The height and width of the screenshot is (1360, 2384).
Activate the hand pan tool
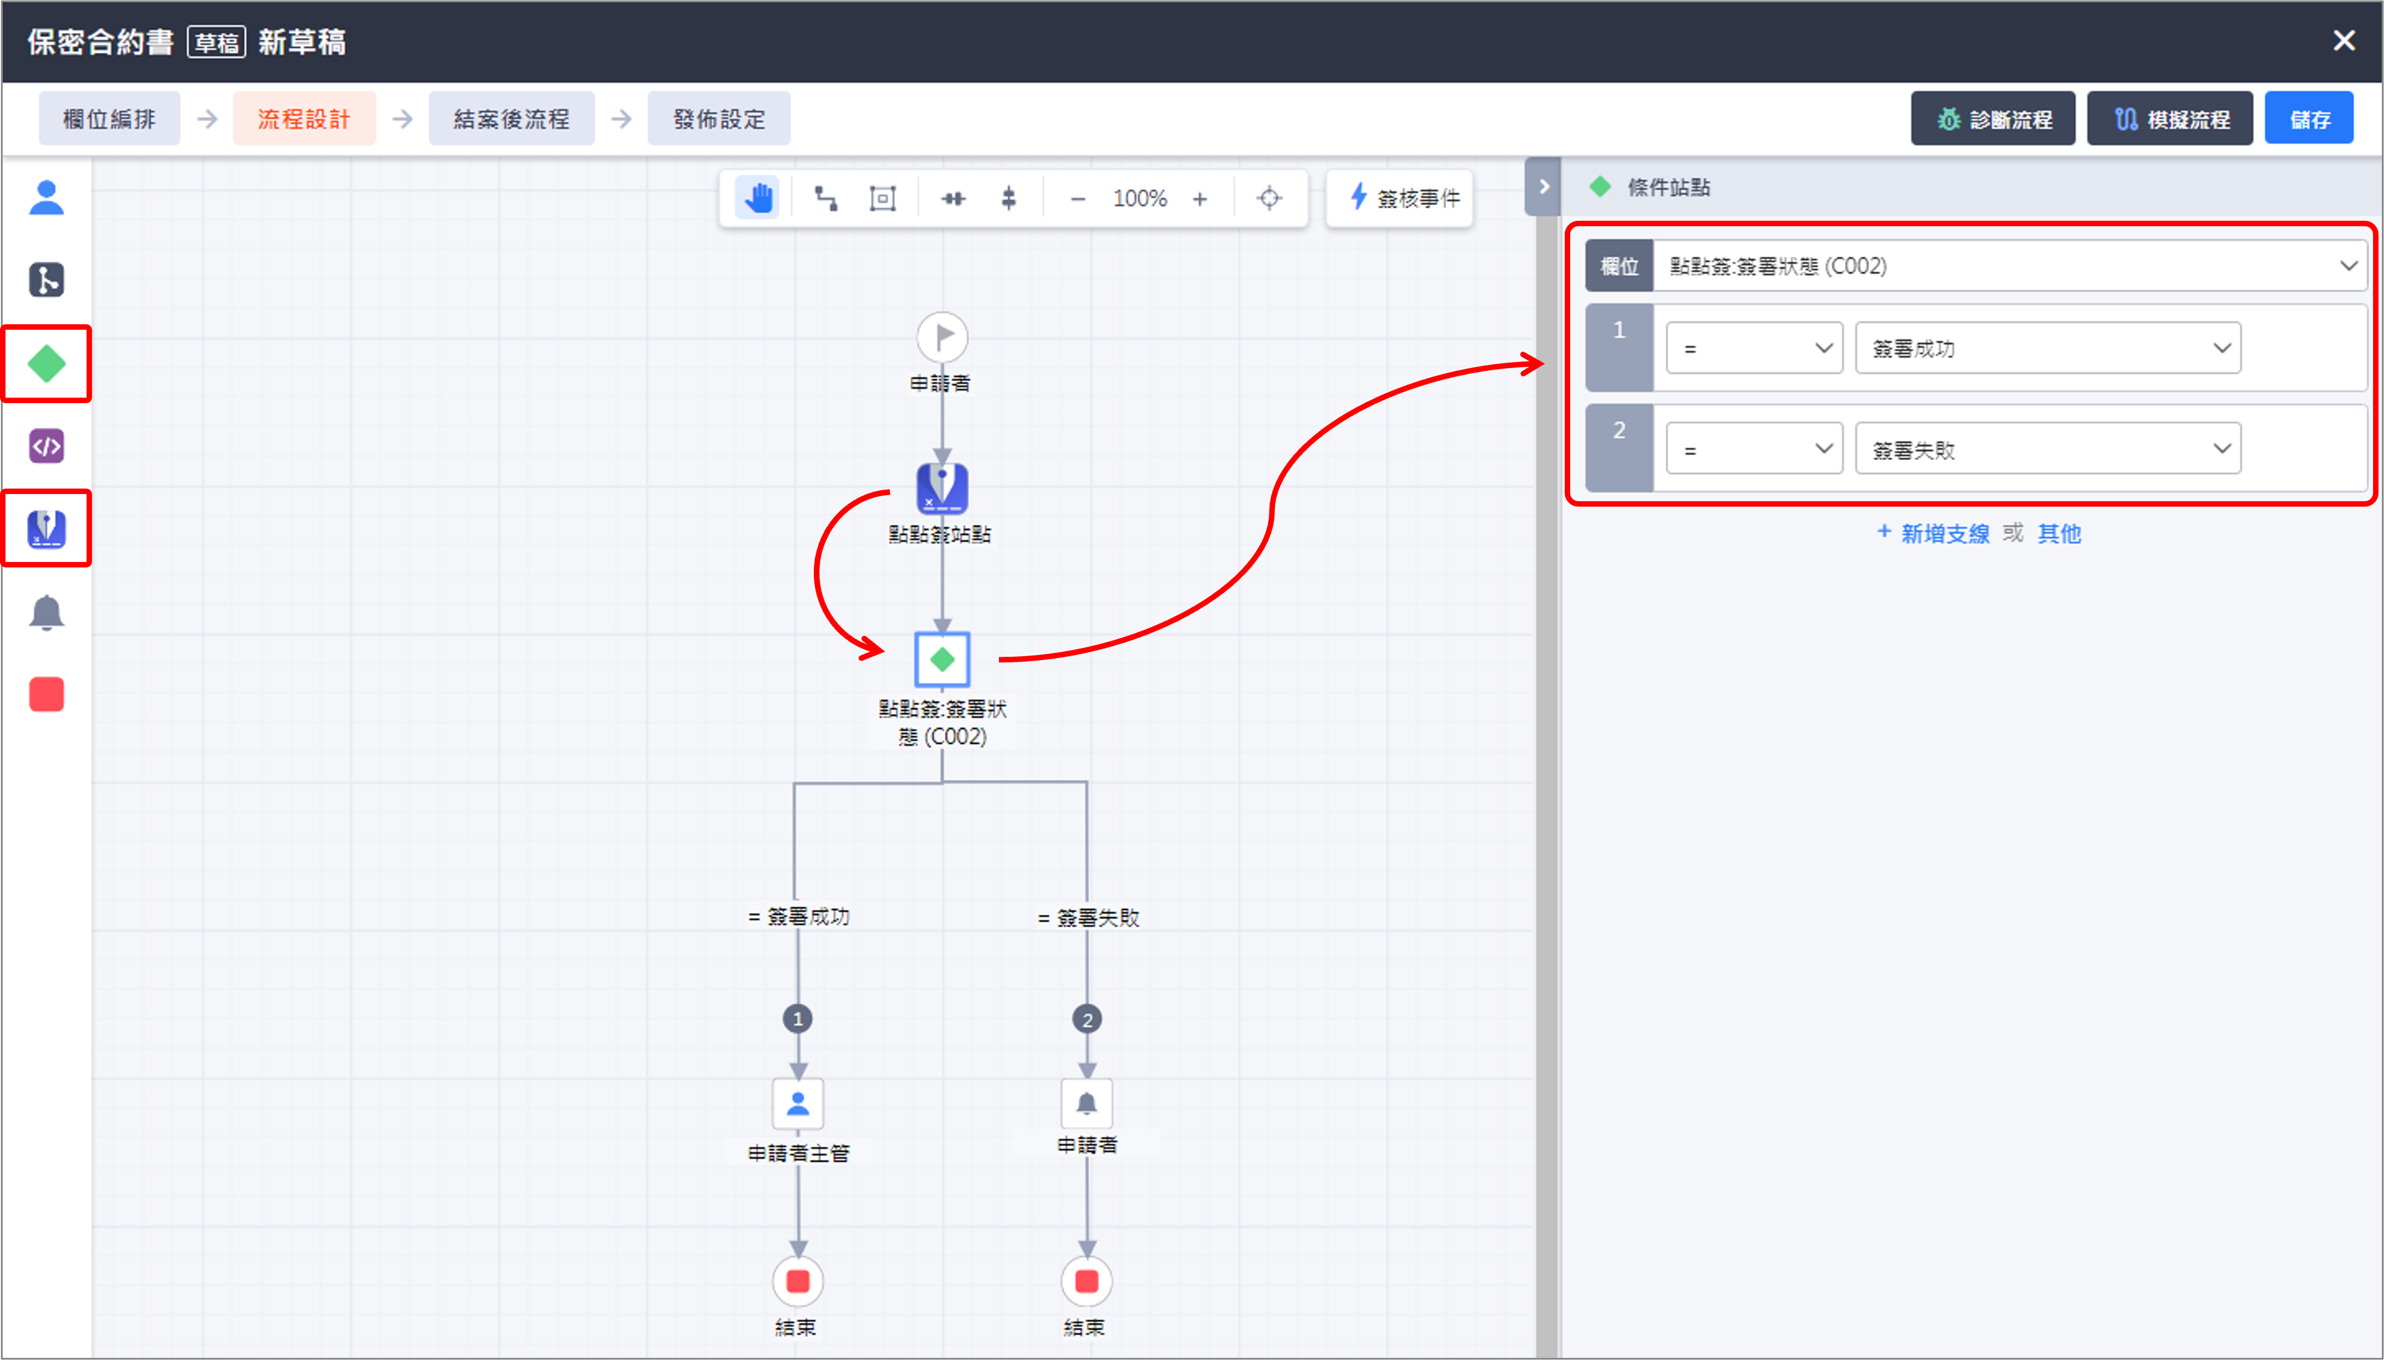(757, 198)
